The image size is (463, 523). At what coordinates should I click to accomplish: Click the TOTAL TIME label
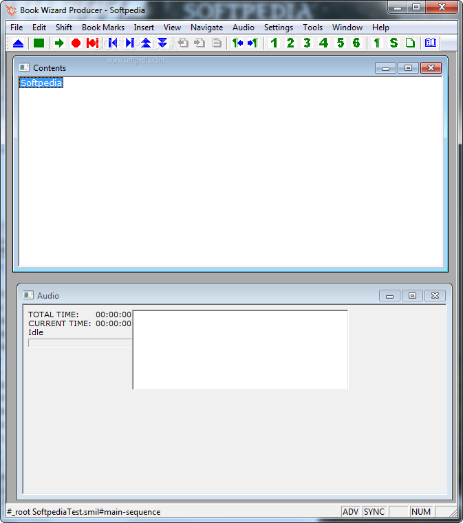coord(54,314)
